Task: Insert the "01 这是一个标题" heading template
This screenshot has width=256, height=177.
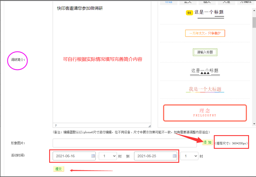Action: coord(205,13)
